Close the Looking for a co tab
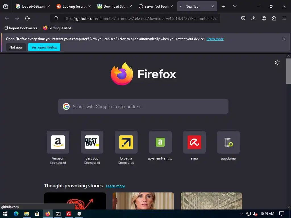The width and height of the screenshot is (291, 218). click(90, 6)
